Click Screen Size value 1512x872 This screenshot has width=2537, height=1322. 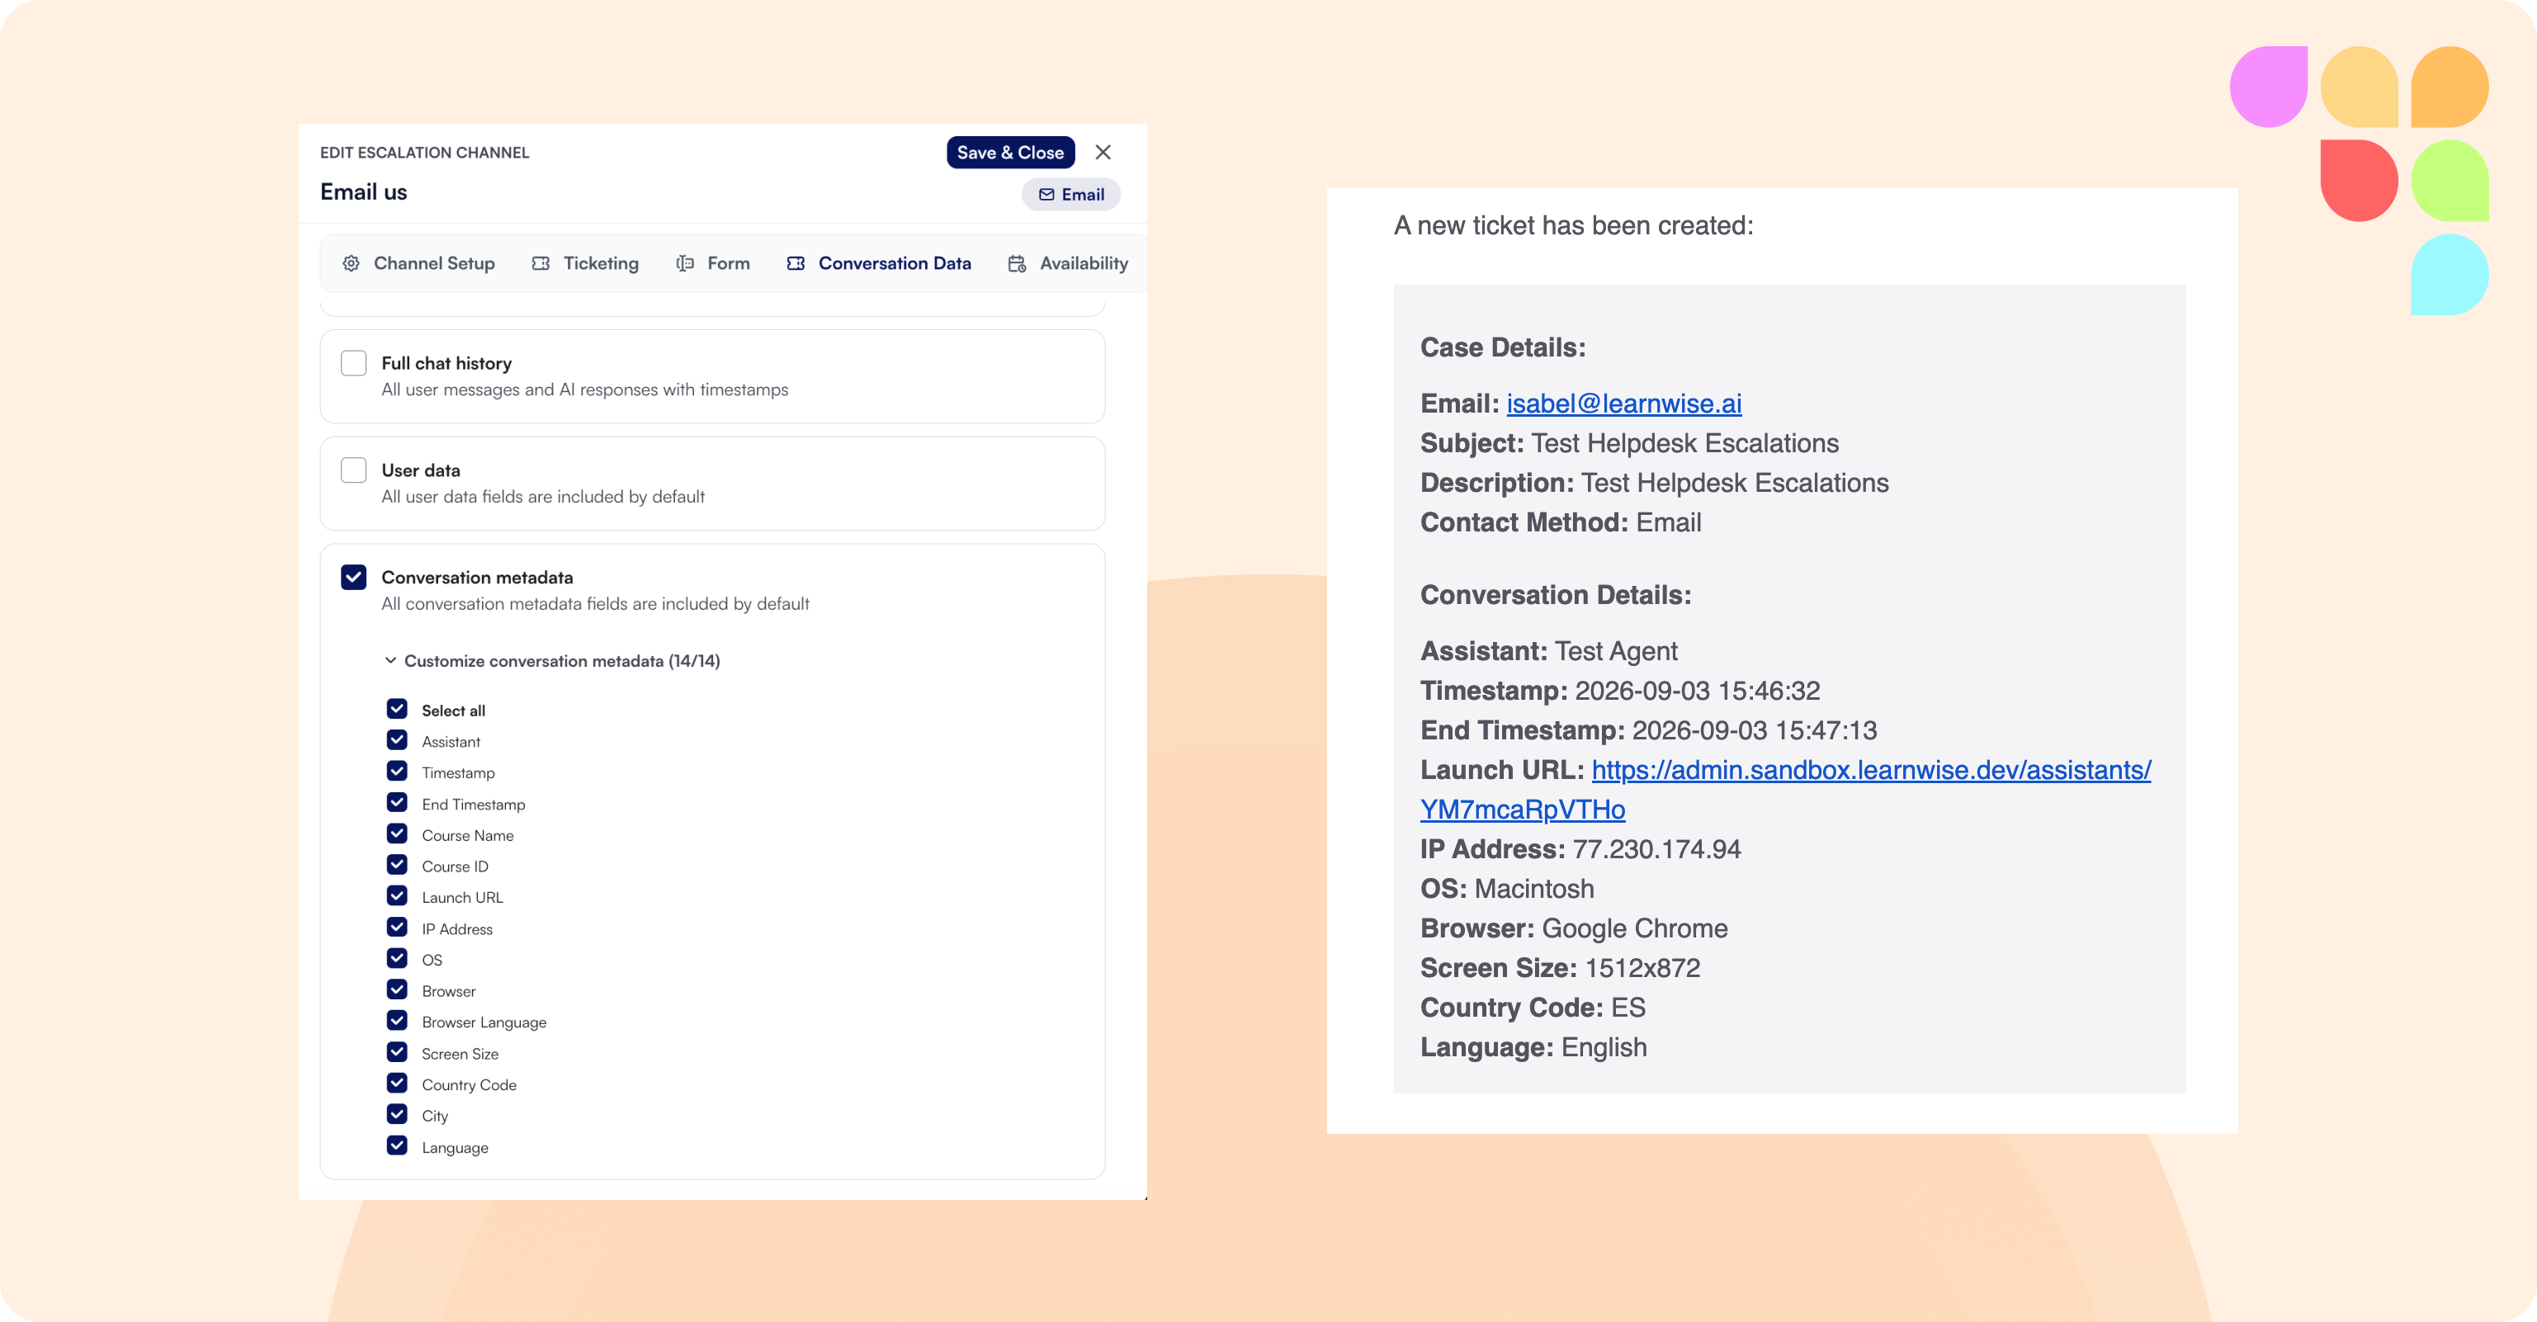(x=1642, y=968)
